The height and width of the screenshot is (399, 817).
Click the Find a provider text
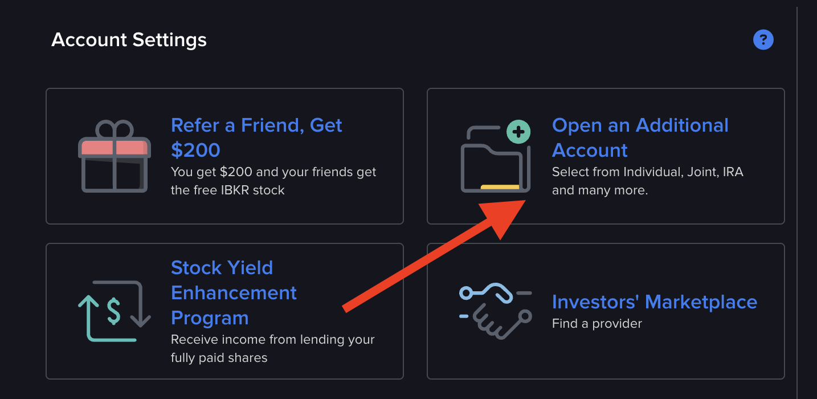pos(597,323)
